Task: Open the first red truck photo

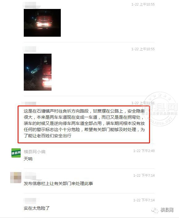Action: [x=42, y=23]
